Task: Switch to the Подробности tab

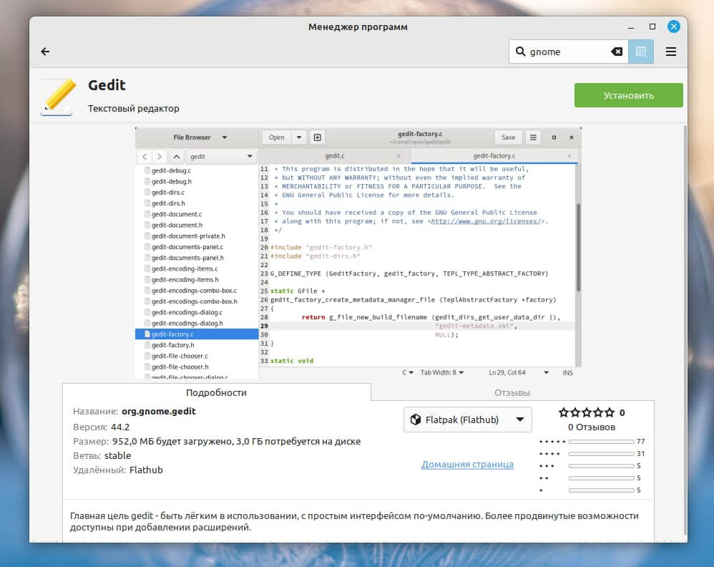Action: click(216, 392)
